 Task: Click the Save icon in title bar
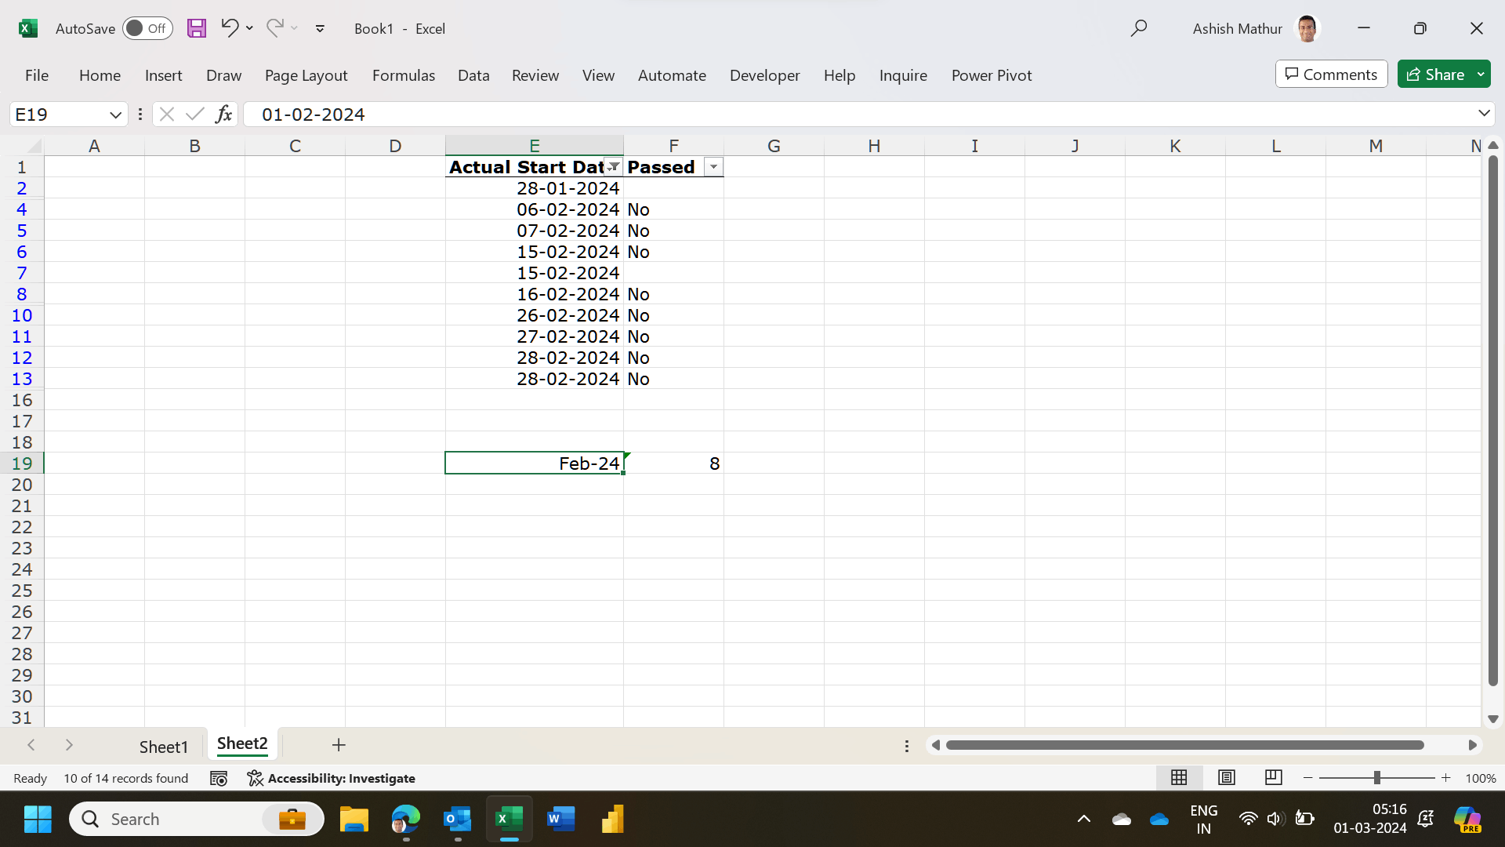pyautogui.click(x=197, y=28)
